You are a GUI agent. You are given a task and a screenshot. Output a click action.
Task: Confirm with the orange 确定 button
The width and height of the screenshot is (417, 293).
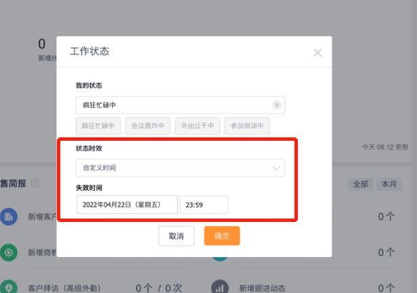click(x=222, y=235)
